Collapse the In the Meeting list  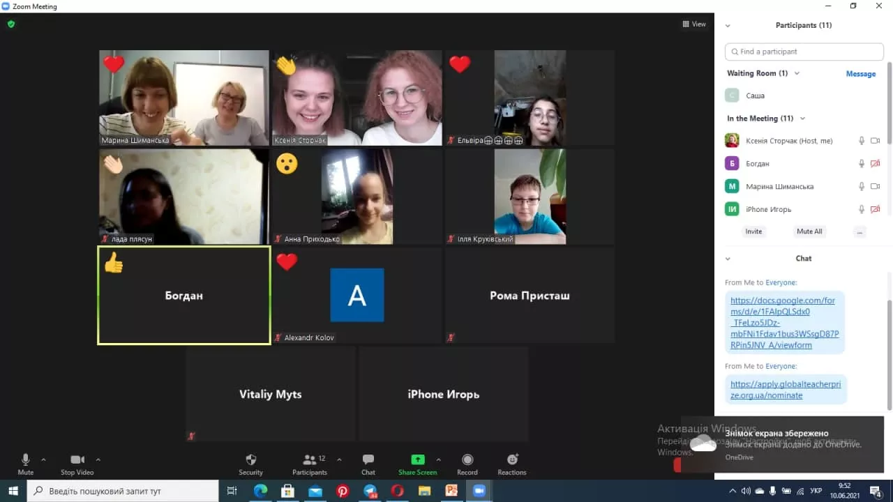802,119
